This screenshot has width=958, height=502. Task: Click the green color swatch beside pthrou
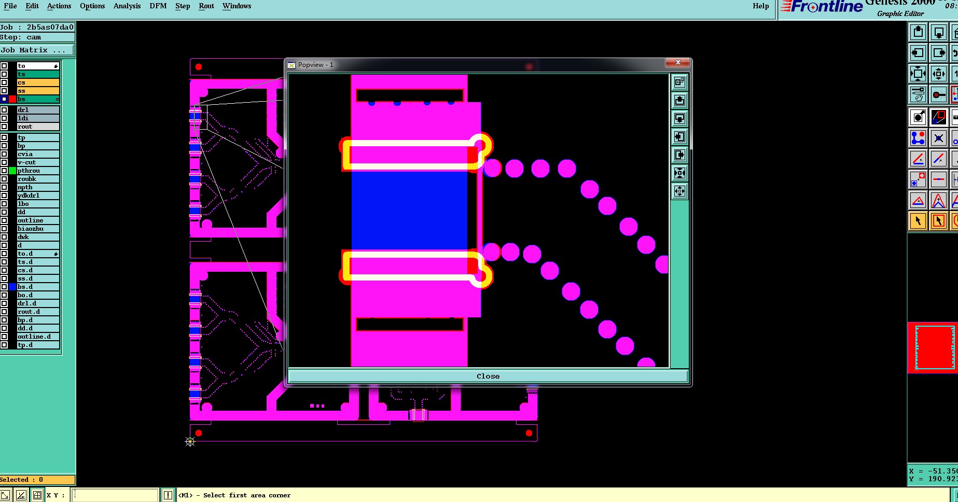(x=12, y=171)
